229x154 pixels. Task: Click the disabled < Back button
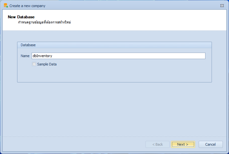click(157, 144)
